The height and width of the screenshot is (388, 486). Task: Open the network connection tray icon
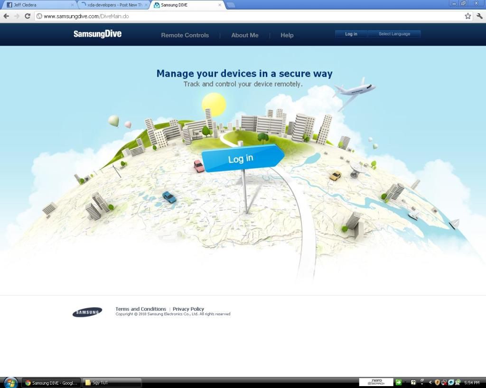point(444,382)
